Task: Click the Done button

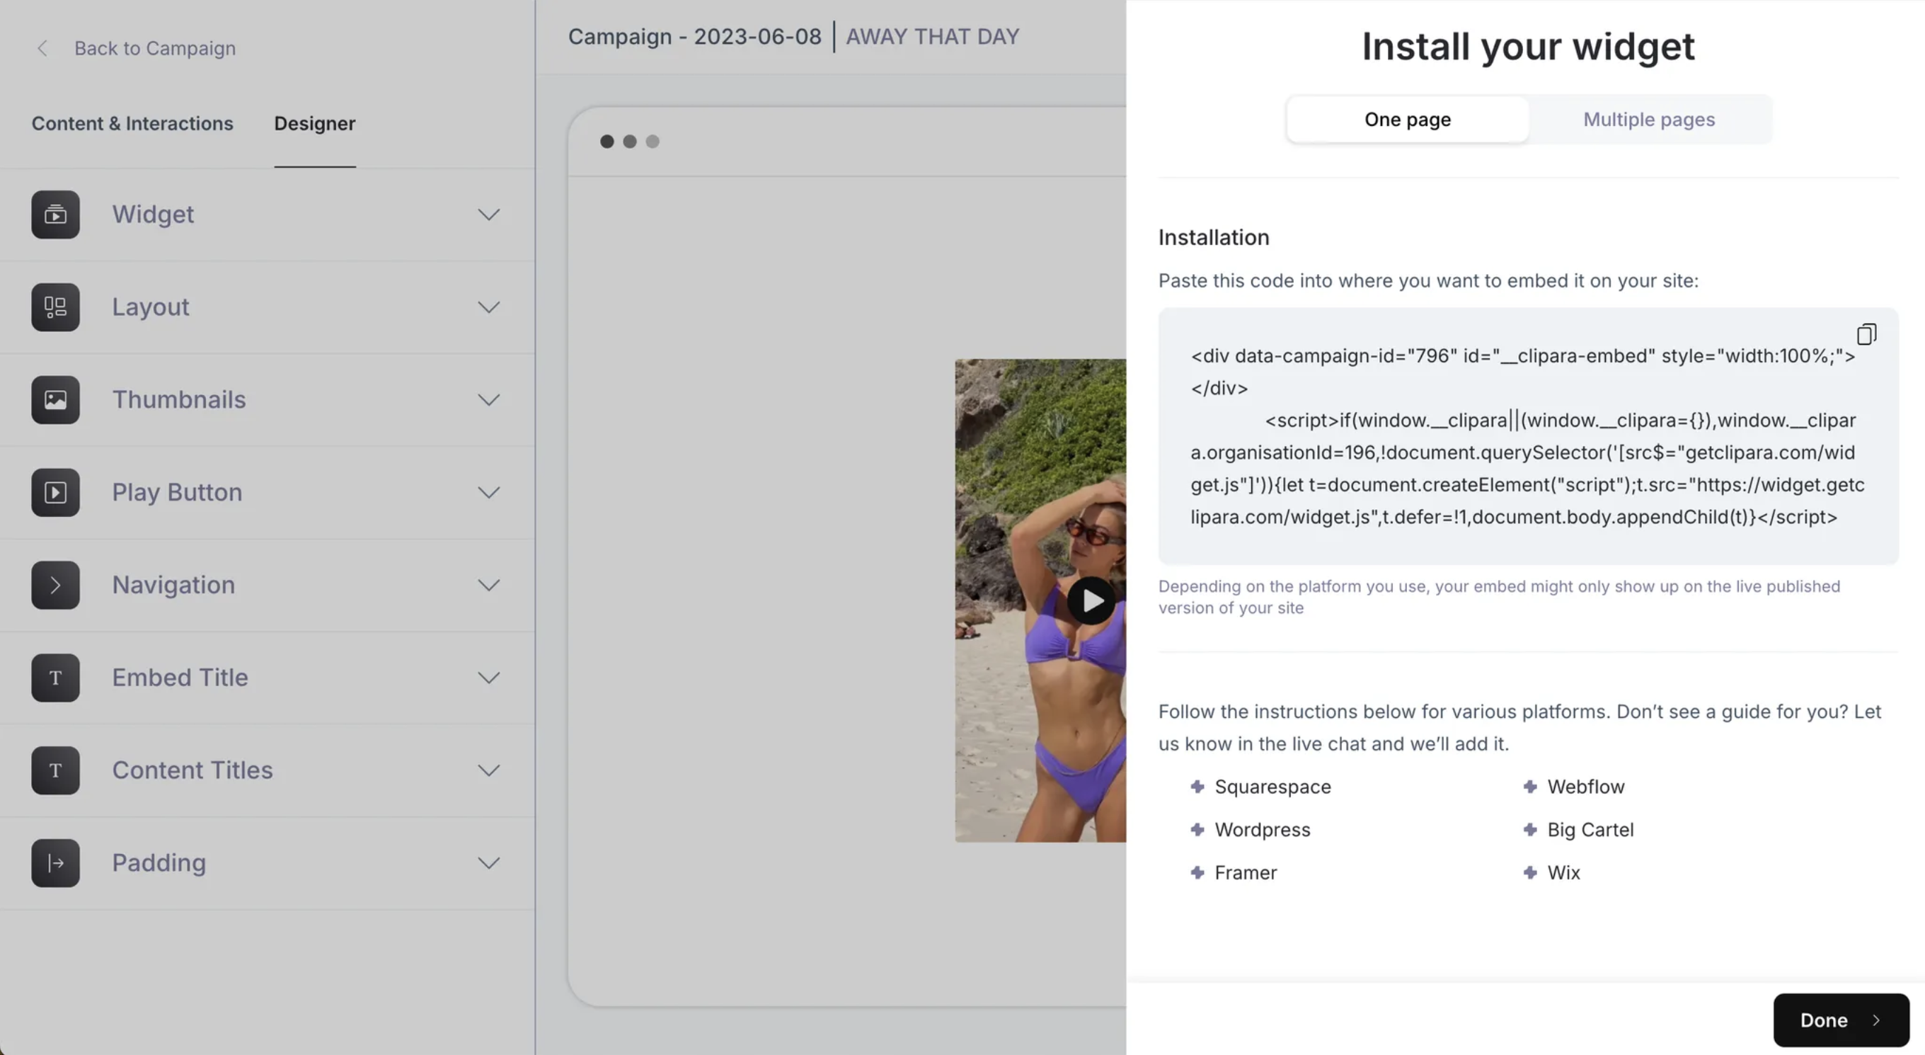Action: point(1841,1020)
